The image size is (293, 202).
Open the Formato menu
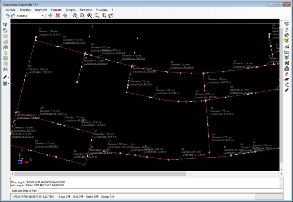(x=56, y=10)
